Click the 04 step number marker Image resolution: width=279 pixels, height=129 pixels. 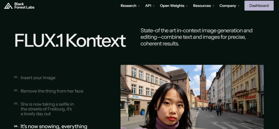tap(16, 126)
